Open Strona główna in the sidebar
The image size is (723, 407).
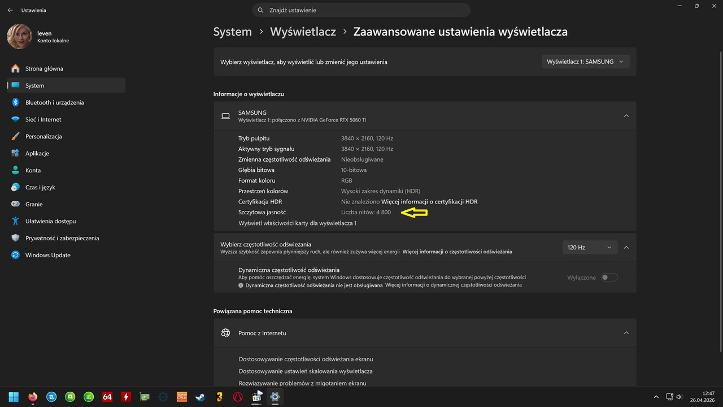(66, 68)
